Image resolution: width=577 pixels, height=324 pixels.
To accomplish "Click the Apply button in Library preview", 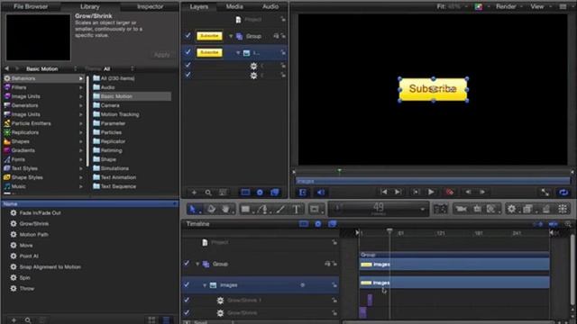I will click(x=162, y=55).
